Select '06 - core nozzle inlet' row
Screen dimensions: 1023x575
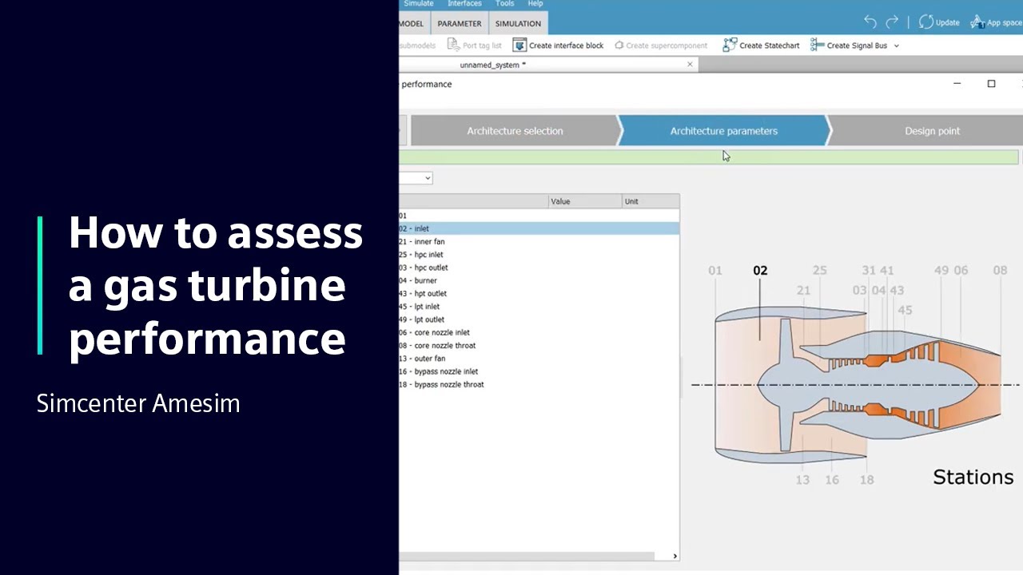pyautogui.click(x=539, y=332)
